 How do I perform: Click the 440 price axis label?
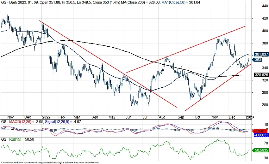pyautogui.click(x=265, y=6)
